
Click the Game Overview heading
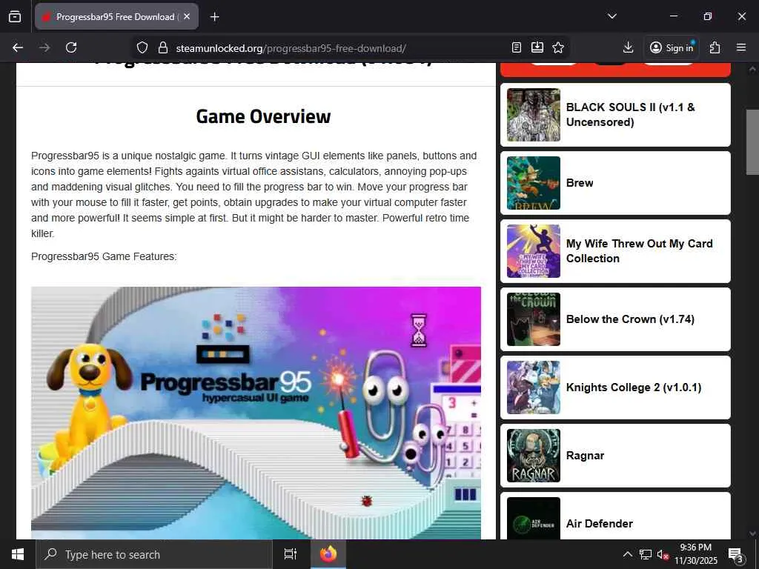(x=263, y=116)
